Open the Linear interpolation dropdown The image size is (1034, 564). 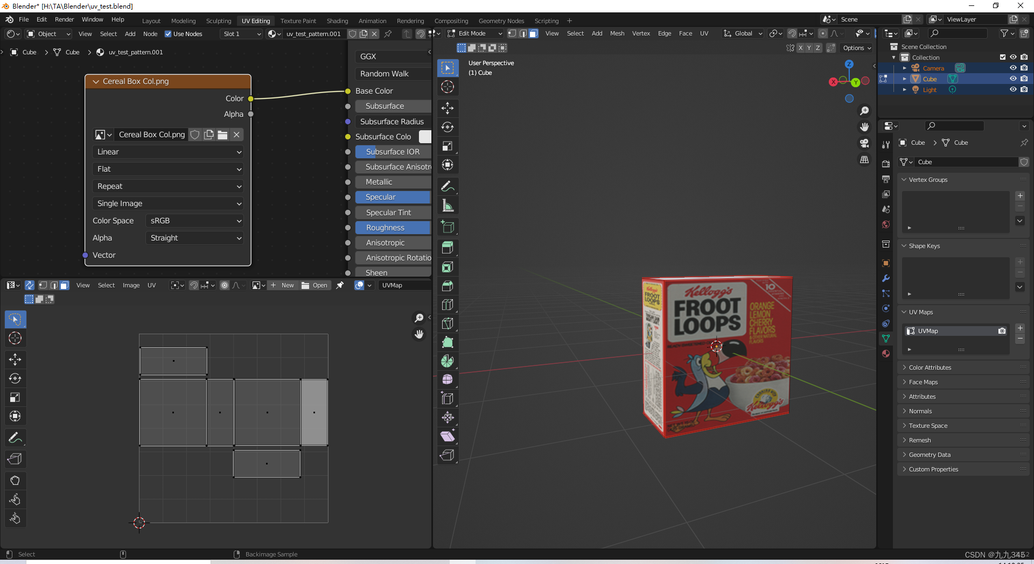(x=168, y=152)
